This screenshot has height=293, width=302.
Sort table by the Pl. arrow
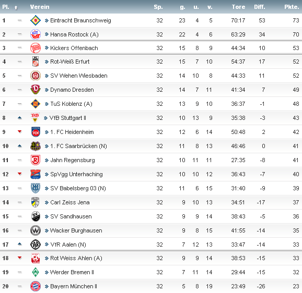16,7
